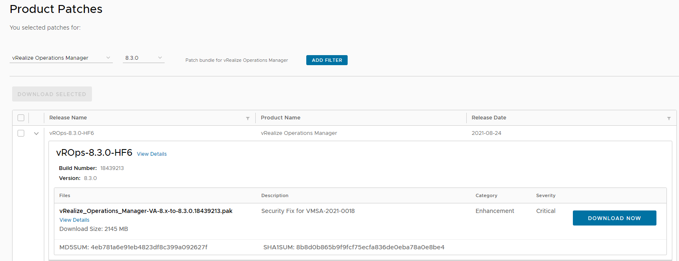
Task: Open View Details under the .pak file name
Action: coord(74,220)
